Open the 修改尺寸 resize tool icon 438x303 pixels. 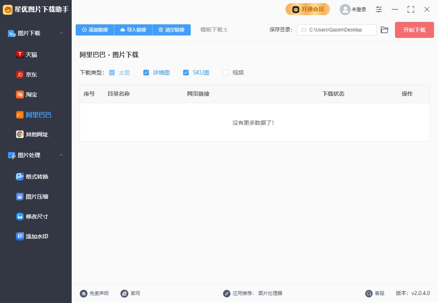[x=20, y=216]
